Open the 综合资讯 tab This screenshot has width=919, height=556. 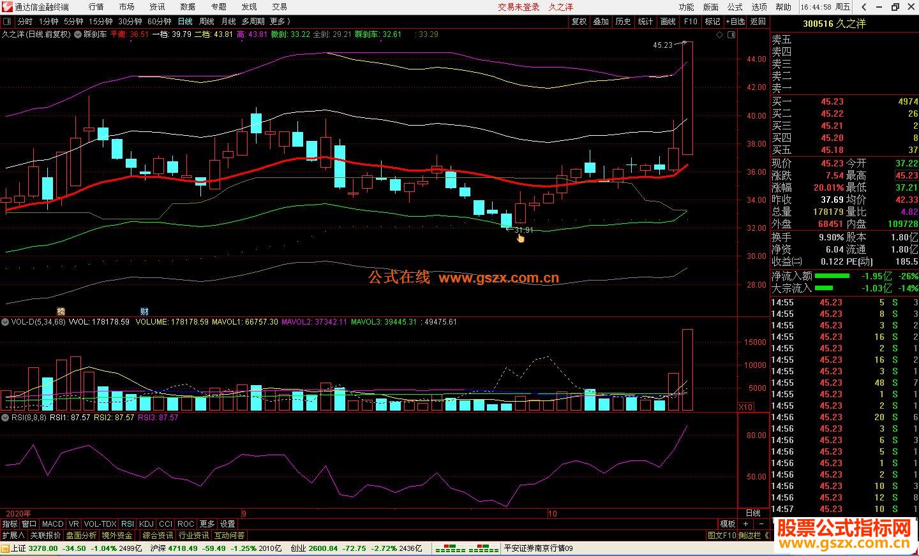point(158,536)
